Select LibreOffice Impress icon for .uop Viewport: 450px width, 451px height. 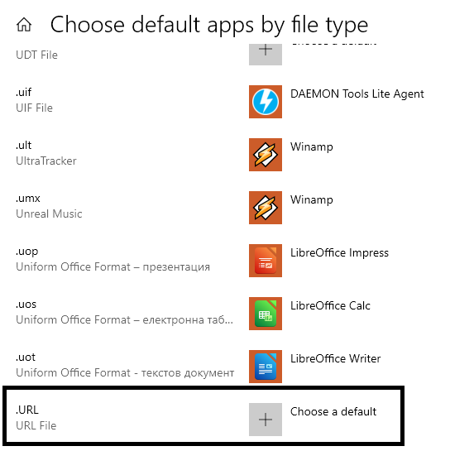[265, 261]
